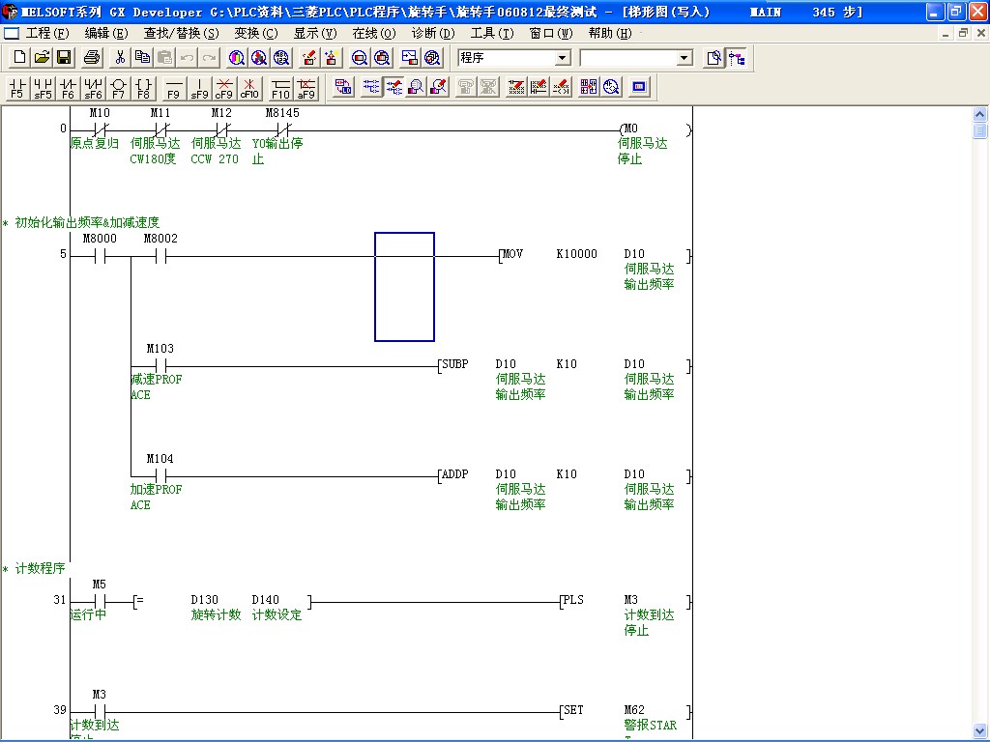Click the character string find (ABC) icon
This screenshot has height=742, width=990.
click(x=281, y=58)
